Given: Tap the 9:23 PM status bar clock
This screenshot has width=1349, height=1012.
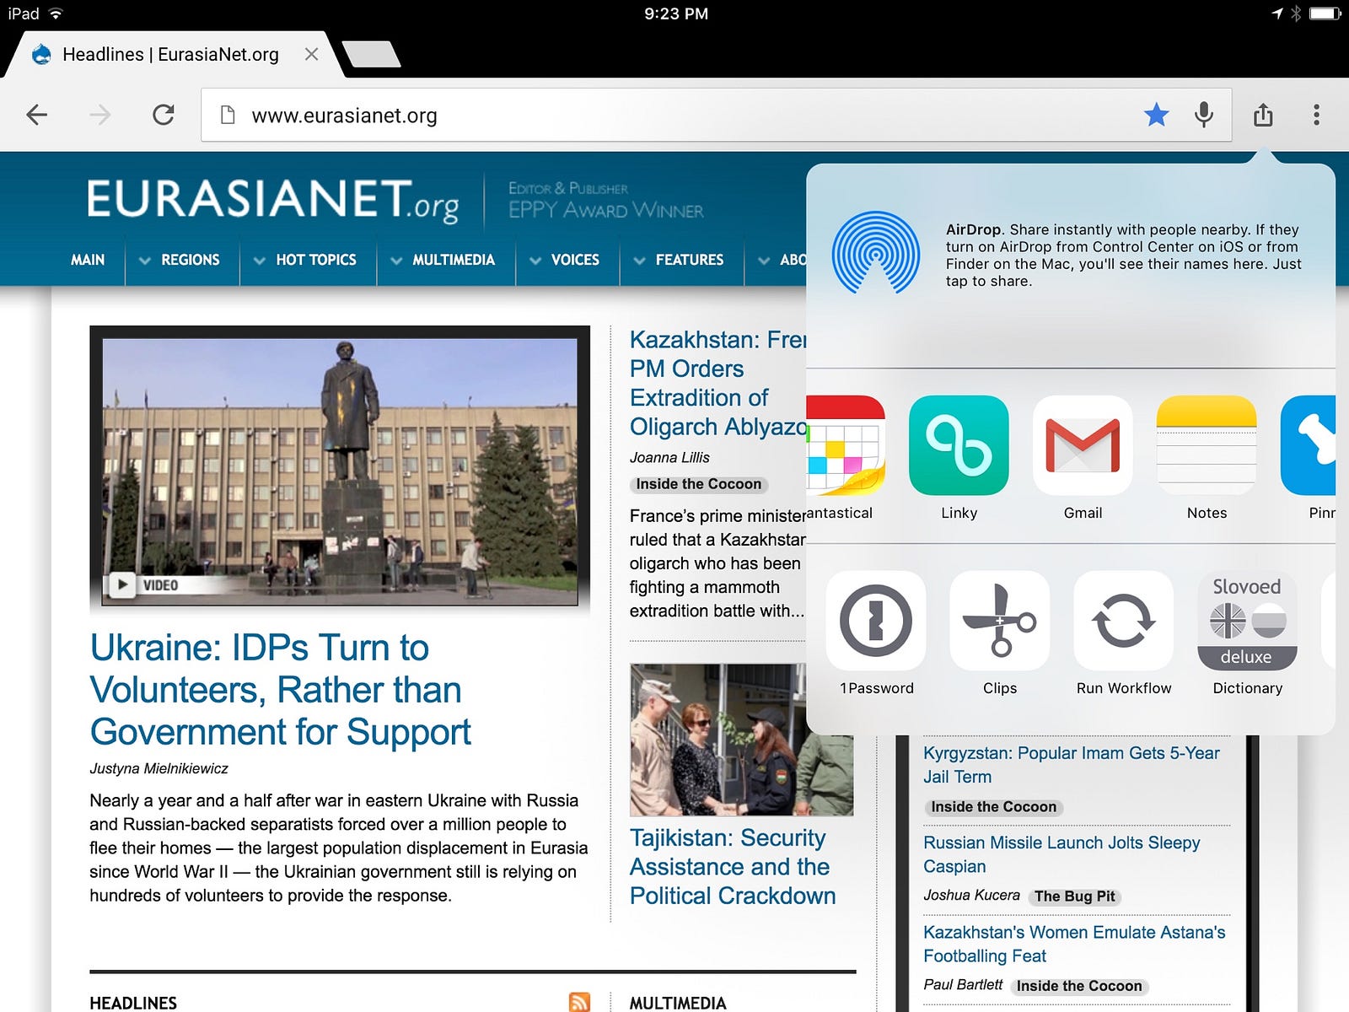Looking at the screenshot, I should tap(676, 13).
